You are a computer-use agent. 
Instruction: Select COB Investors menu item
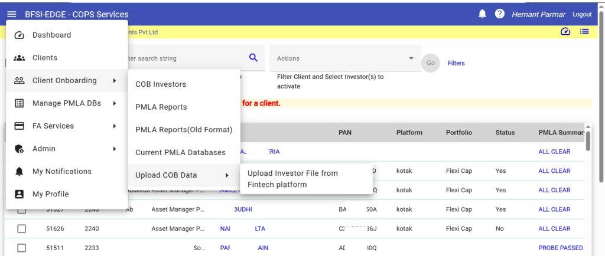[161, 84]
